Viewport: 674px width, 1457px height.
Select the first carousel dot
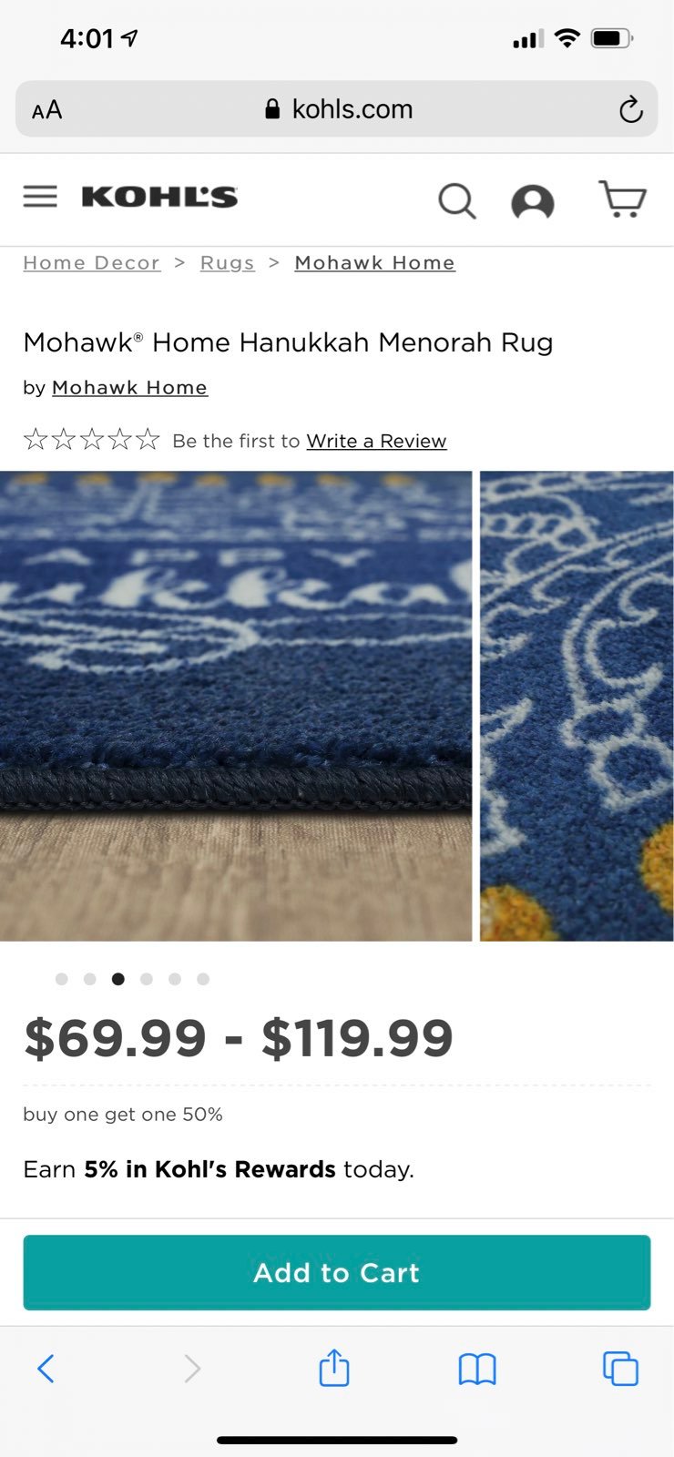click(x=62, y=979)
